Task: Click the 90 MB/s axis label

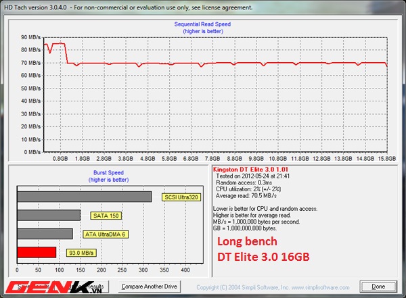Action: (x=31, y=38)
